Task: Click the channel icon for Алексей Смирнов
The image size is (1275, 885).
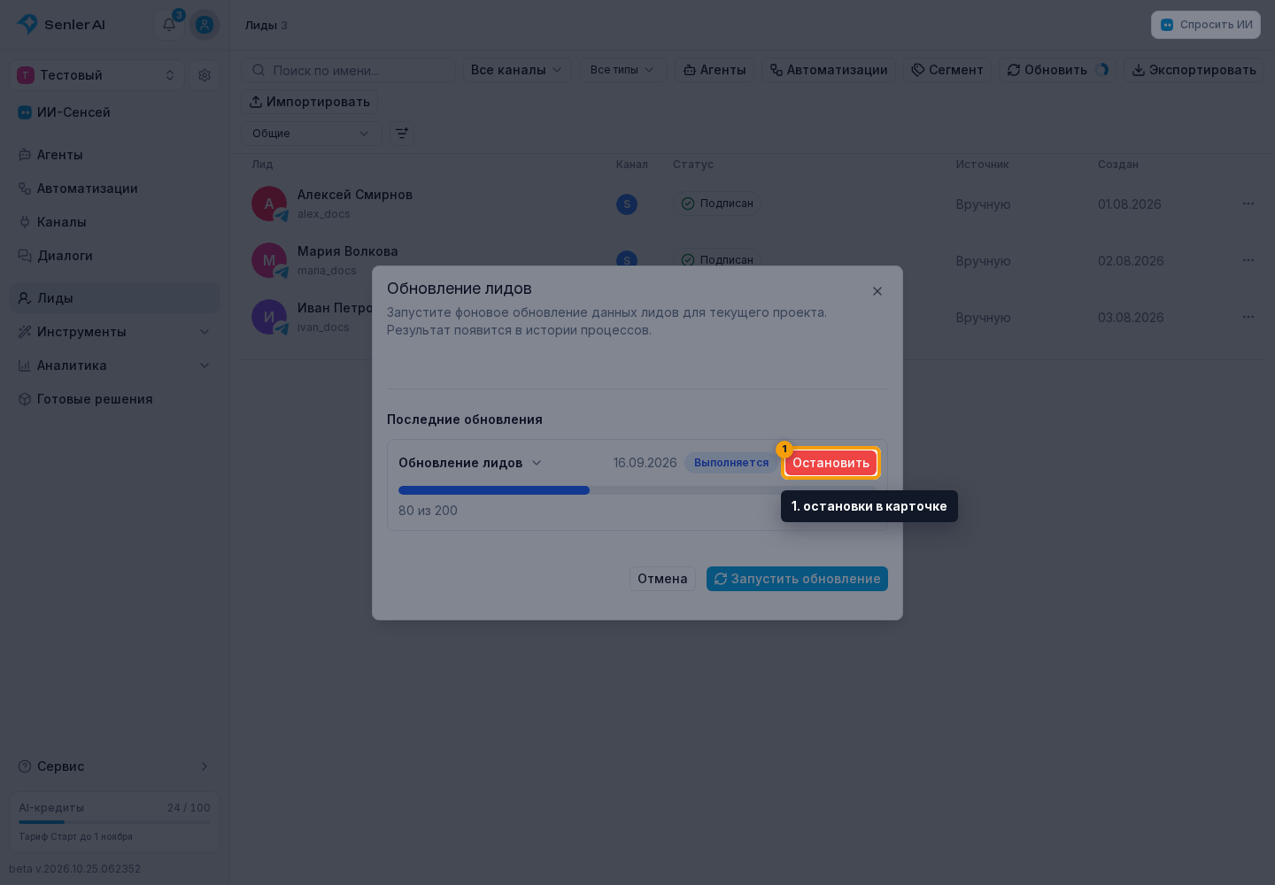Action: (627, 204)
